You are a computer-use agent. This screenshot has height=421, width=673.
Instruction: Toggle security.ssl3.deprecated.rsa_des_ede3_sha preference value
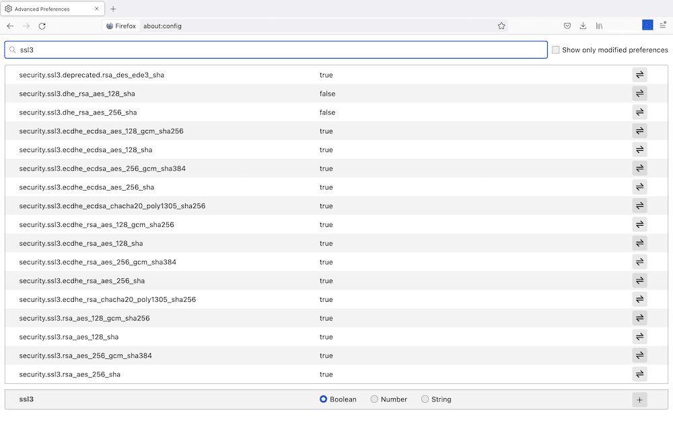(x=639, y=75)
